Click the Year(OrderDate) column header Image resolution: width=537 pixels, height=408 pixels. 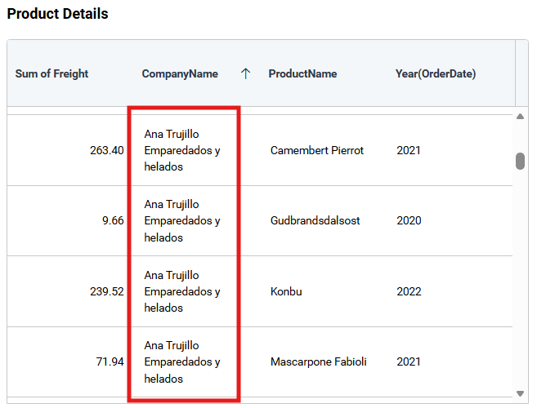point(435,73)
